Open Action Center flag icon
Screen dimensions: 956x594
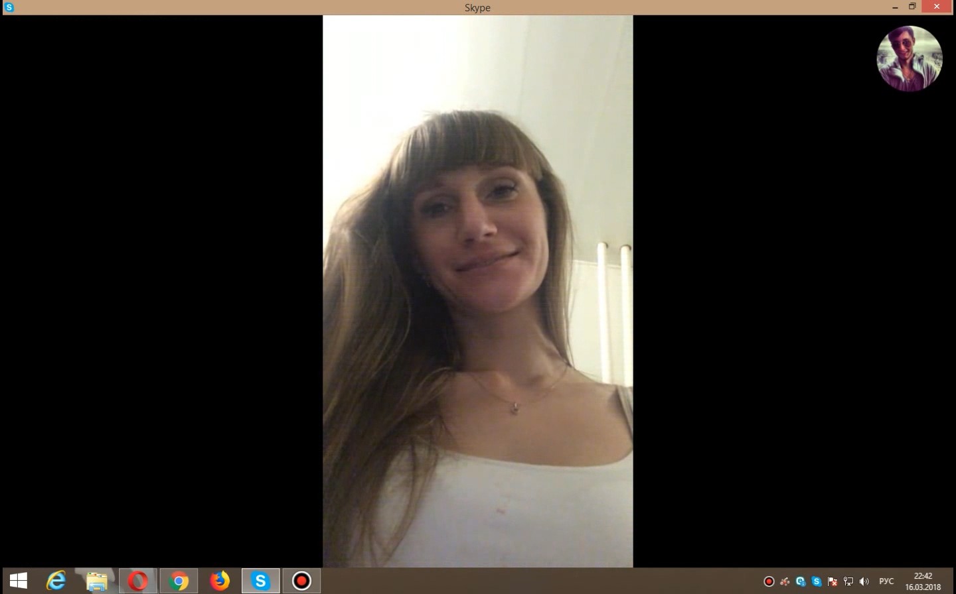(x=833, y=581)
